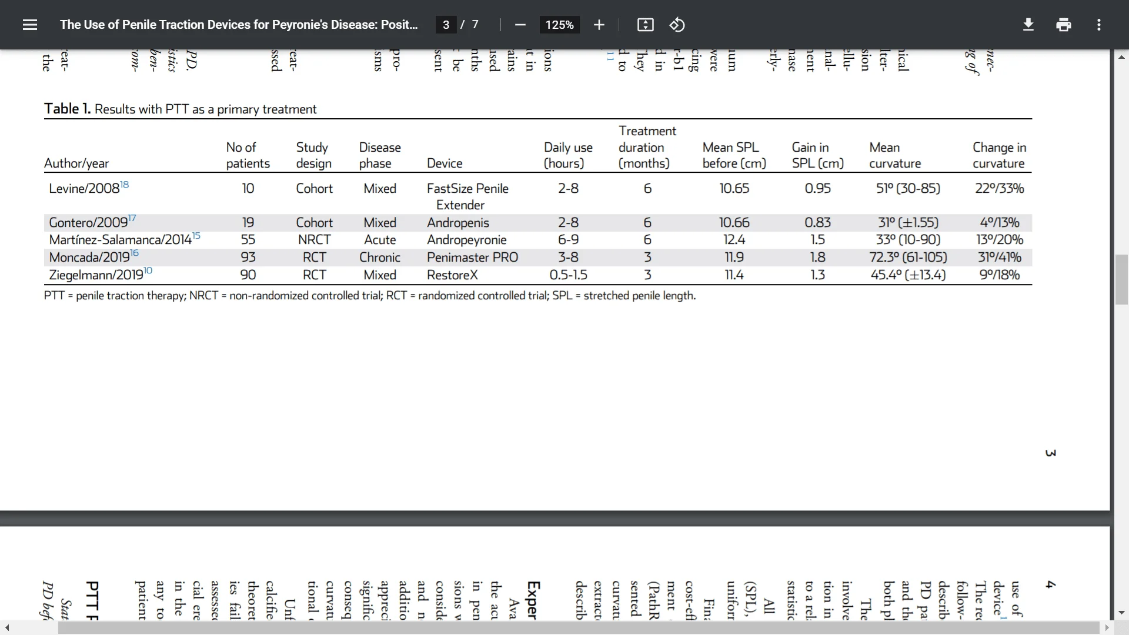Open reference 18 citation link on Levine/2008
1129x635 pixels.
[125, 185]
